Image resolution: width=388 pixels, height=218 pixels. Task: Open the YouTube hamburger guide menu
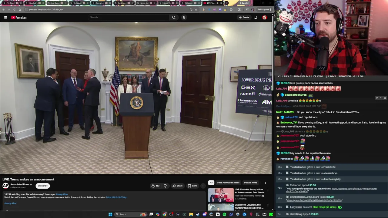point(5,18)
